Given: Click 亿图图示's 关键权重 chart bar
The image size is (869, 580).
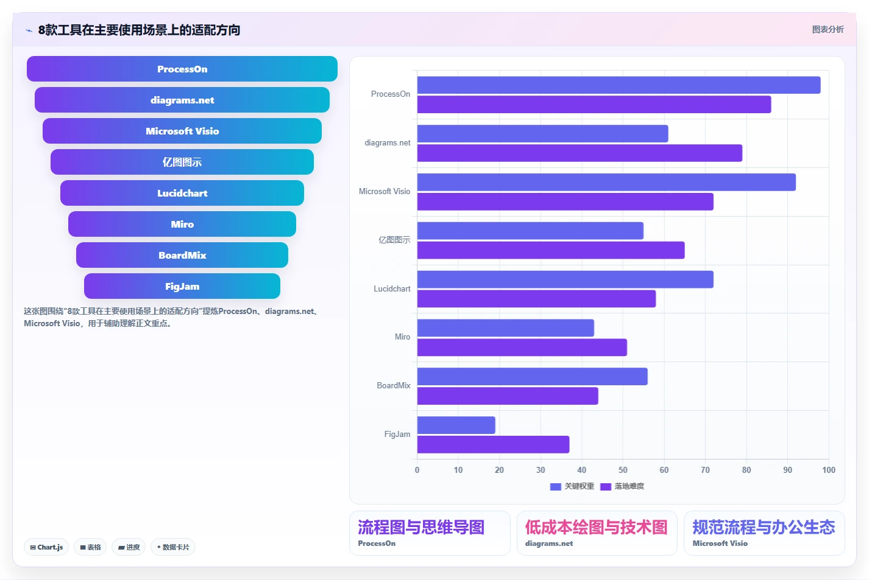Looking at the screenshot, I should click(x=530, y=231).
